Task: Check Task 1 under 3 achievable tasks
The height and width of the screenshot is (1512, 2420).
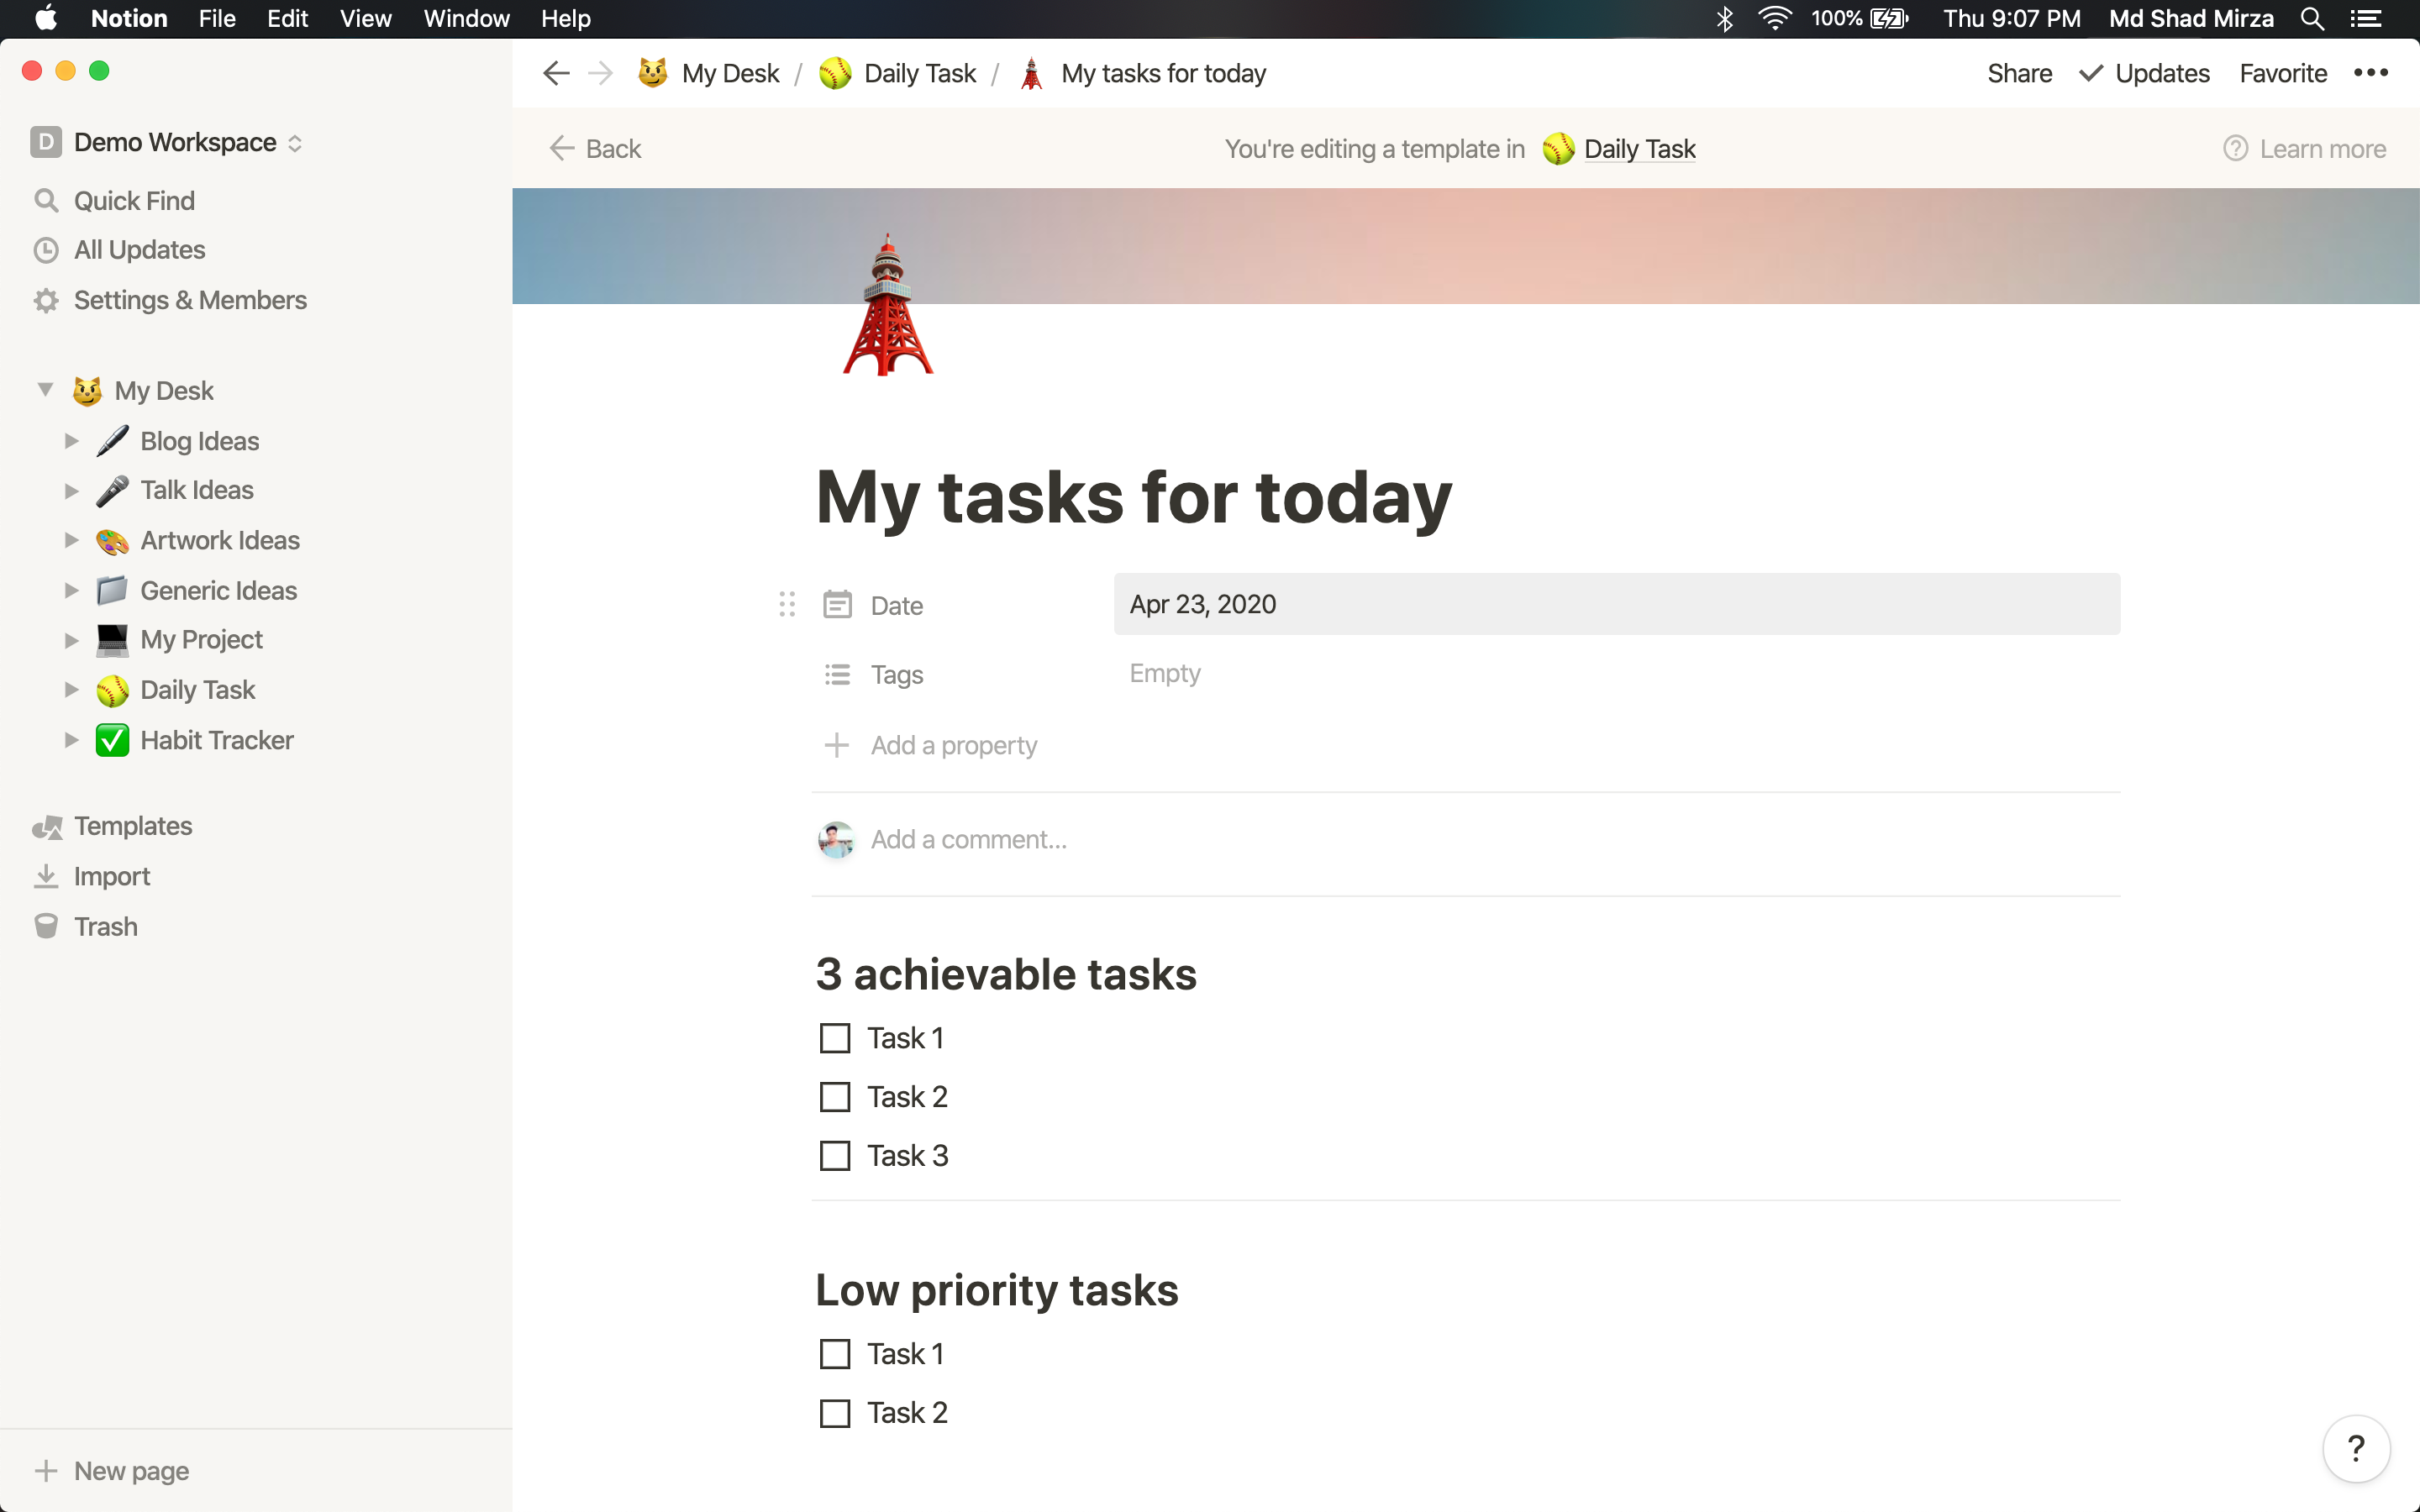Action: [834, 1038]
